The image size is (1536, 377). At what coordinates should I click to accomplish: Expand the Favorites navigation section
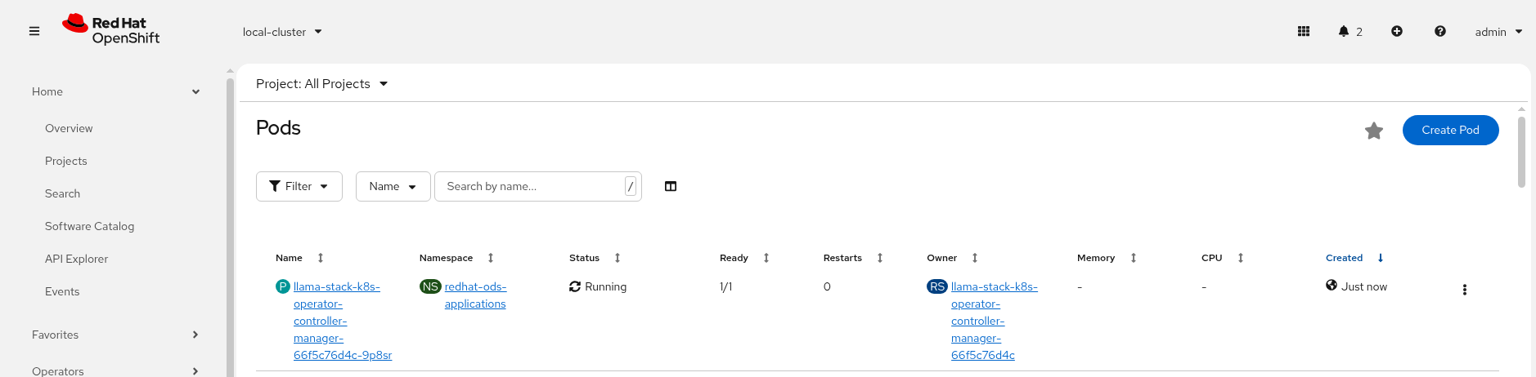(115, 335)
